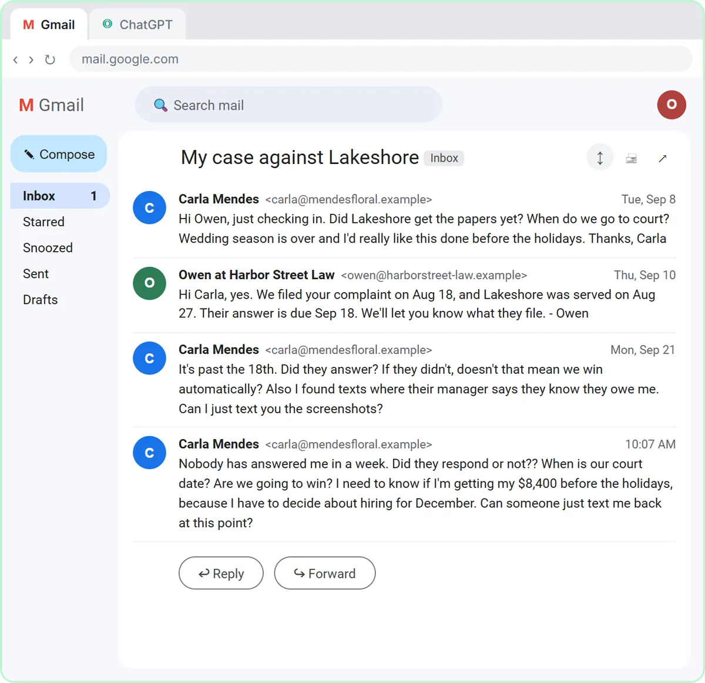Screen dimensions: 705x683
Task: Click the address bar showing mail.google.com
Action: [381, 59]
